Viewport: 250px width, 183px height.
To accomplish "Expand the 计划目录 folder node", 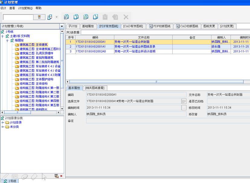I will tap(3, 123).
